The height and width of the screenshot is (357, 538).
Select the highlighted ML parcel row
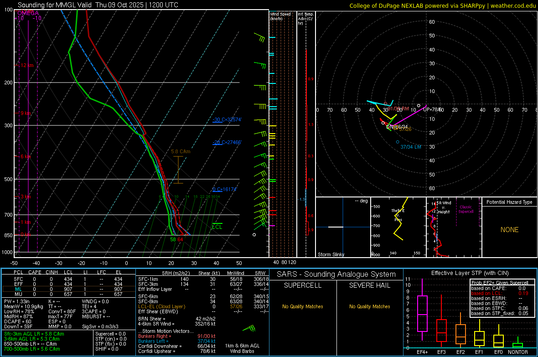click(x=69, y=290)
